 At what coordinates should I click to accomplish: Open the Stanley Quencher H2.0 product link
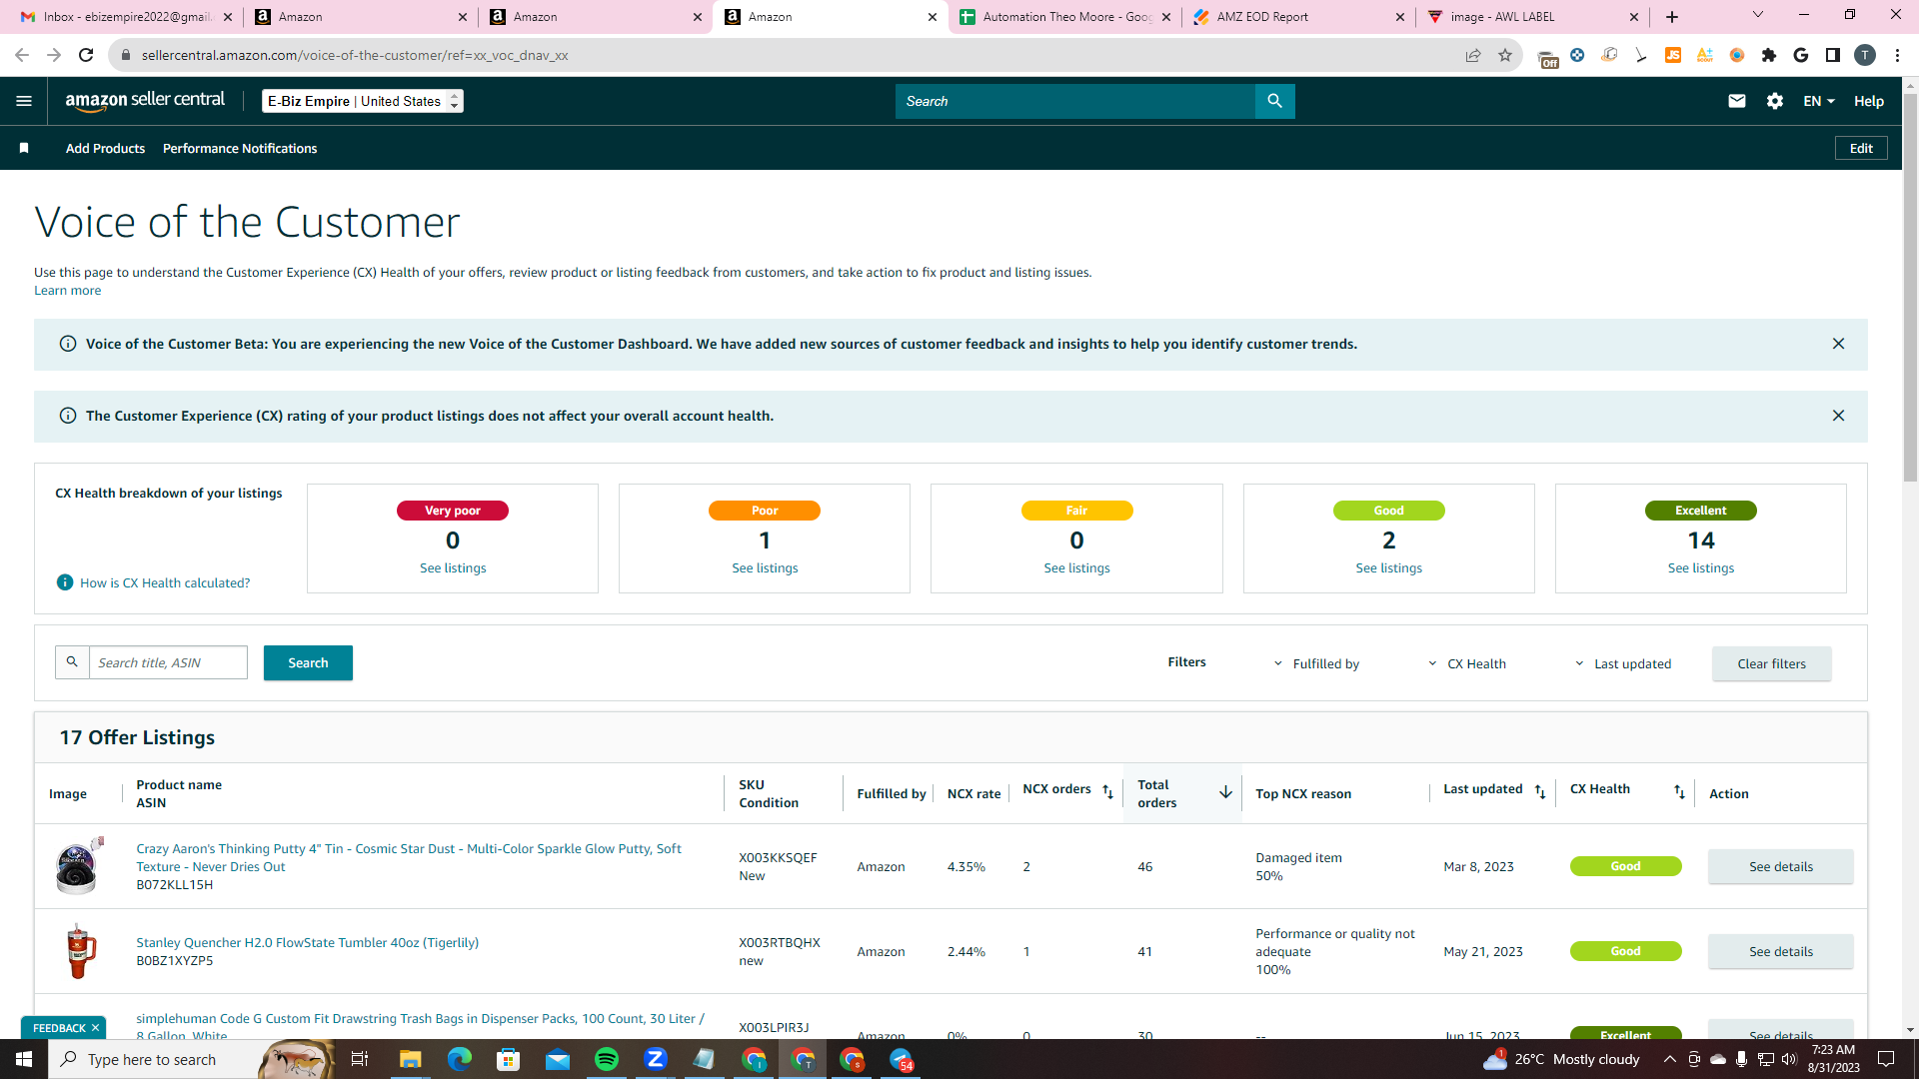coord(308,942)
